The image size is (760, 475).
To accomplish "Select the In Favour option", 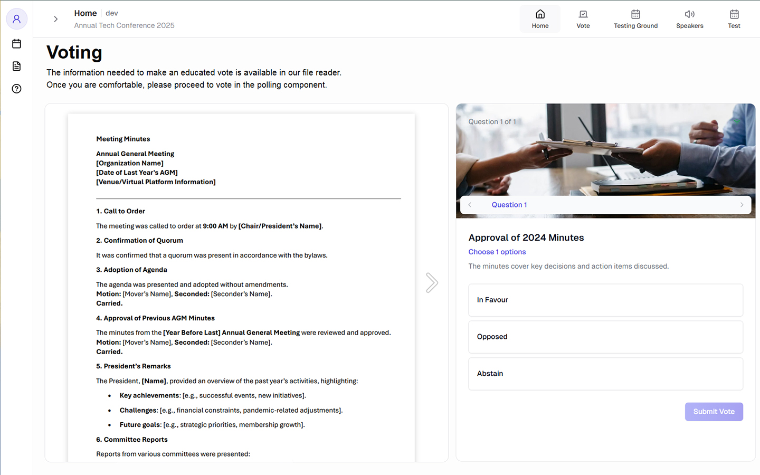I will tap(605, 300).
